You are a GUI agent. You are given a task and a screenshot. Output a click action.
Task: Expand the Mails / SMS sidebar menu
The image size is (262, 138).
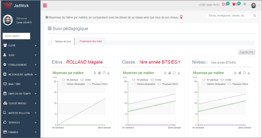(x=20, y=84)
